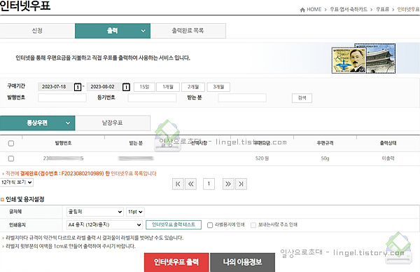Click the end date field 2023-08-02
Image resolution: width=420 pixels, height=272 pixels.
[x=104, y=87]
